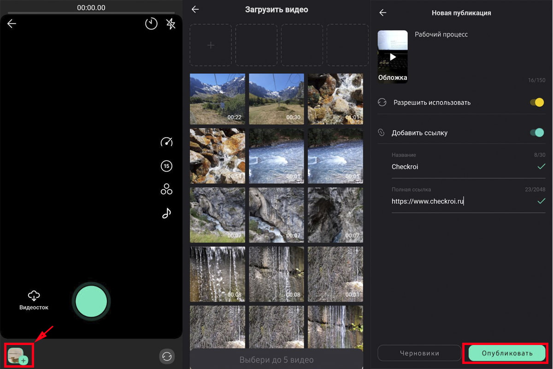This screenshot has height=369, width=553.
Task: Tap the timer icon in camera screen
Action: (151, 24)
